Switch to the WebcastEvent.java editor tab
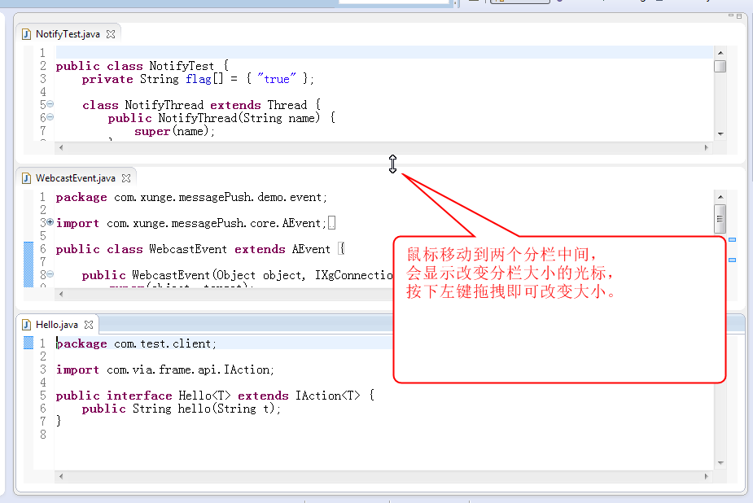This screenshot has height=503, width=753. (76, 178)
